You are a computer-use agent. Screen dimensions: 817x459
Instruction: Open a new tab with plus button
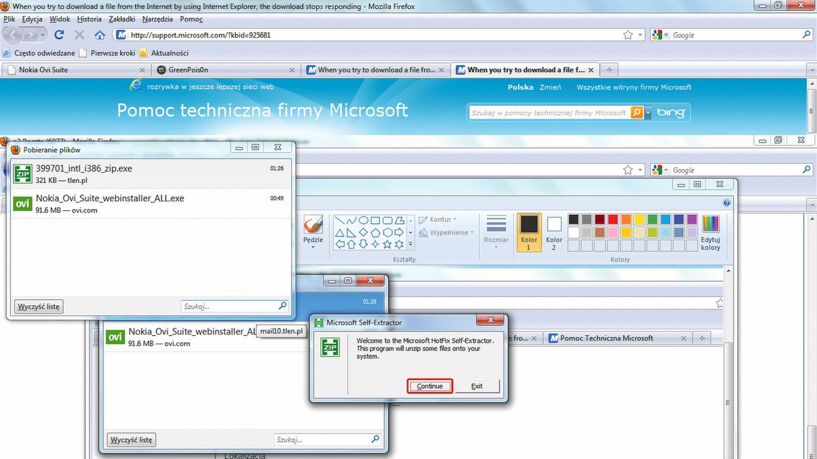pos(609,69)
